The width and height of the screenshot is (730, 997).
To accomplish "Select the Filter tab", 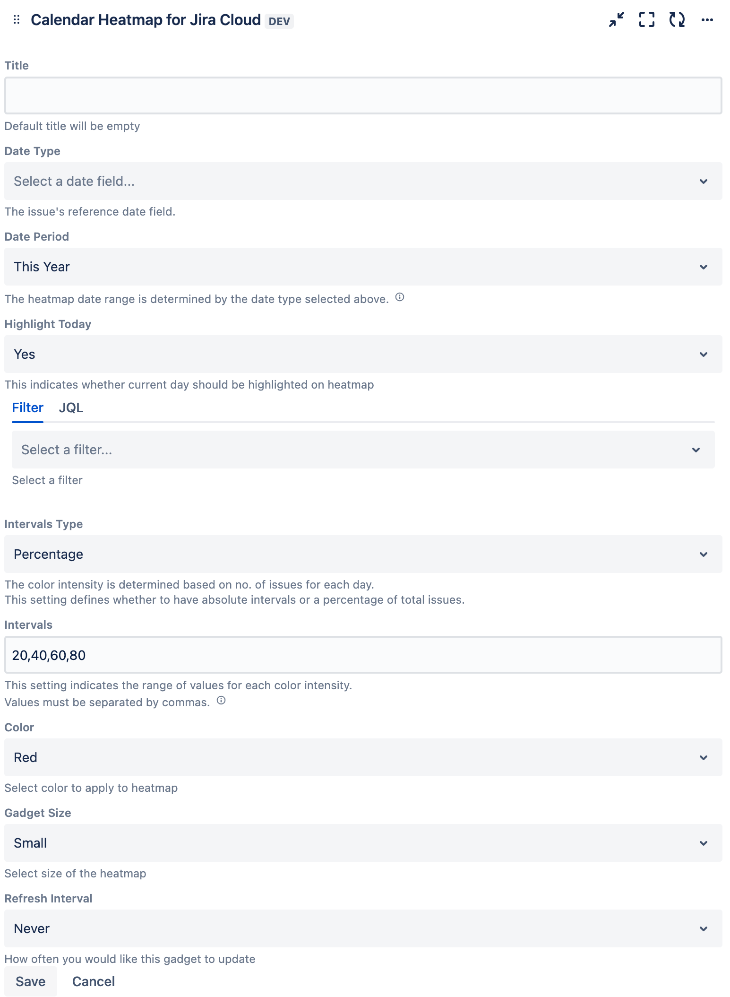I will (x=27, y=408).
